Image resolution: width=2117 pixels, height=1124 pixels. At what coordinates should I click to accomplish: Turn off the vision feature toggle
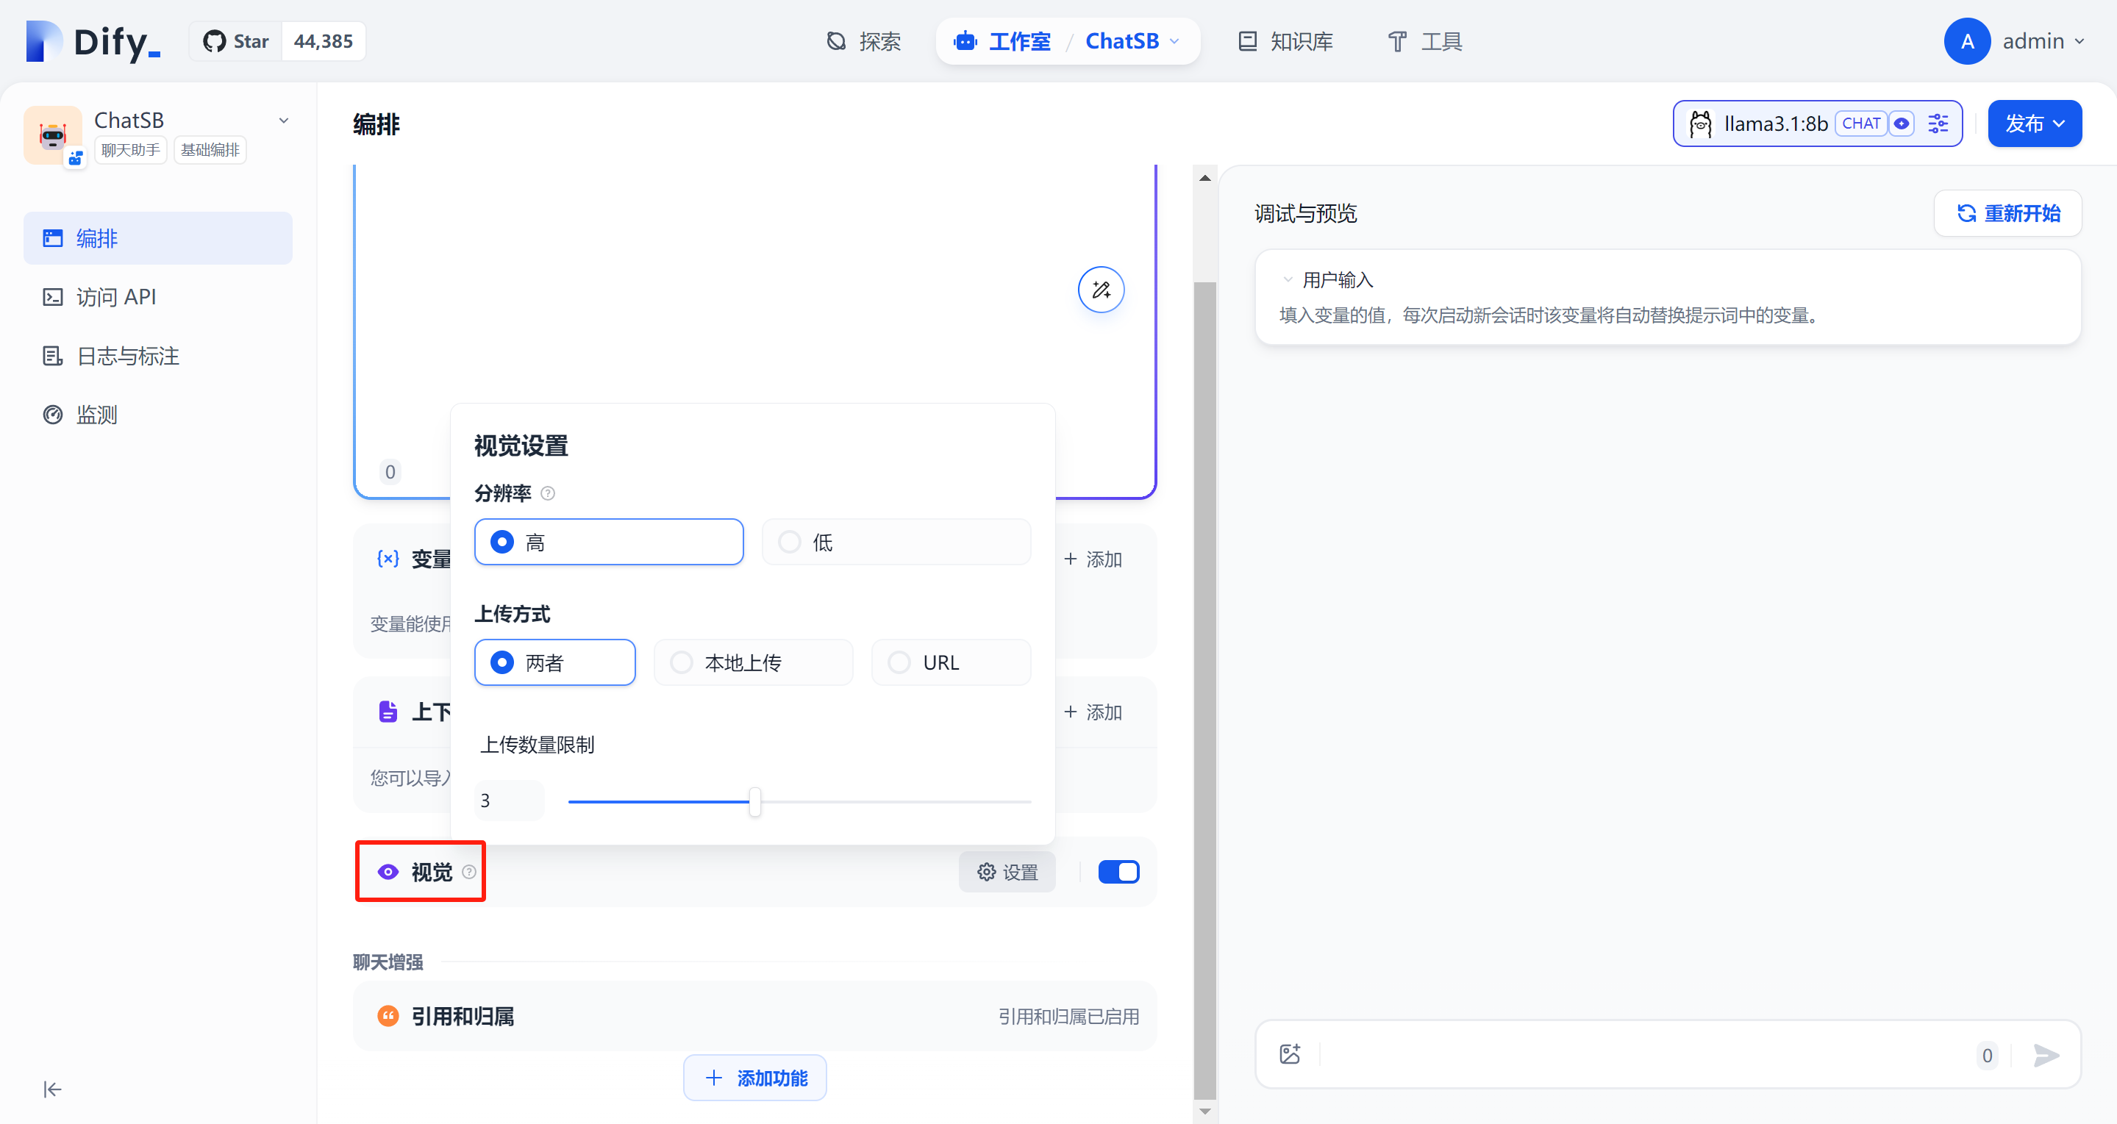(1118, 872)
